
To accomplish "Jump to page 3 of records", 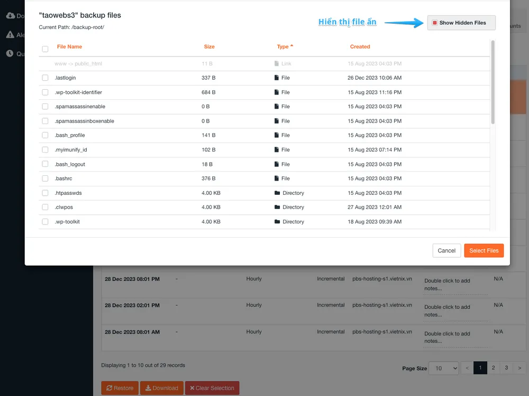I will point(506,368).
